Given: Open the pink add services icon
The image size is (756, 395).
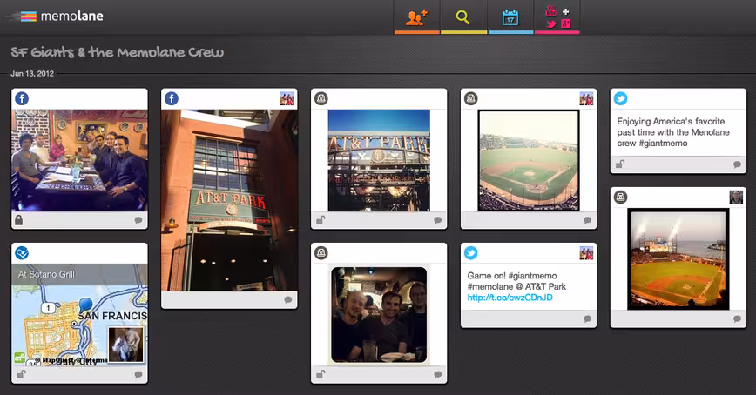Looking at the screenshot, I should tap(557, 17).
